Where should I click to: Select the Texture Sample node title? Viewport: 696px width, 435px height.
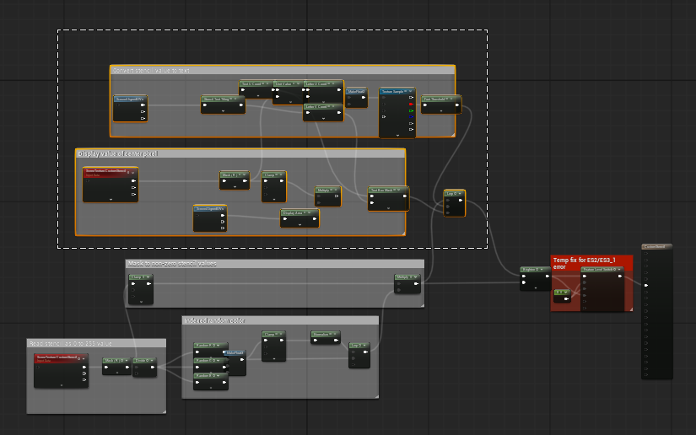tap(397, 91)
